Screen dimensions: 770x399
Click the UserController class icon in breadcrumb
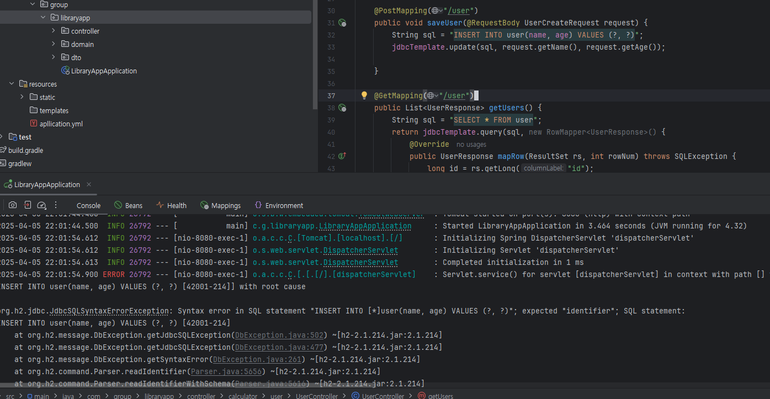pos(355,396)
